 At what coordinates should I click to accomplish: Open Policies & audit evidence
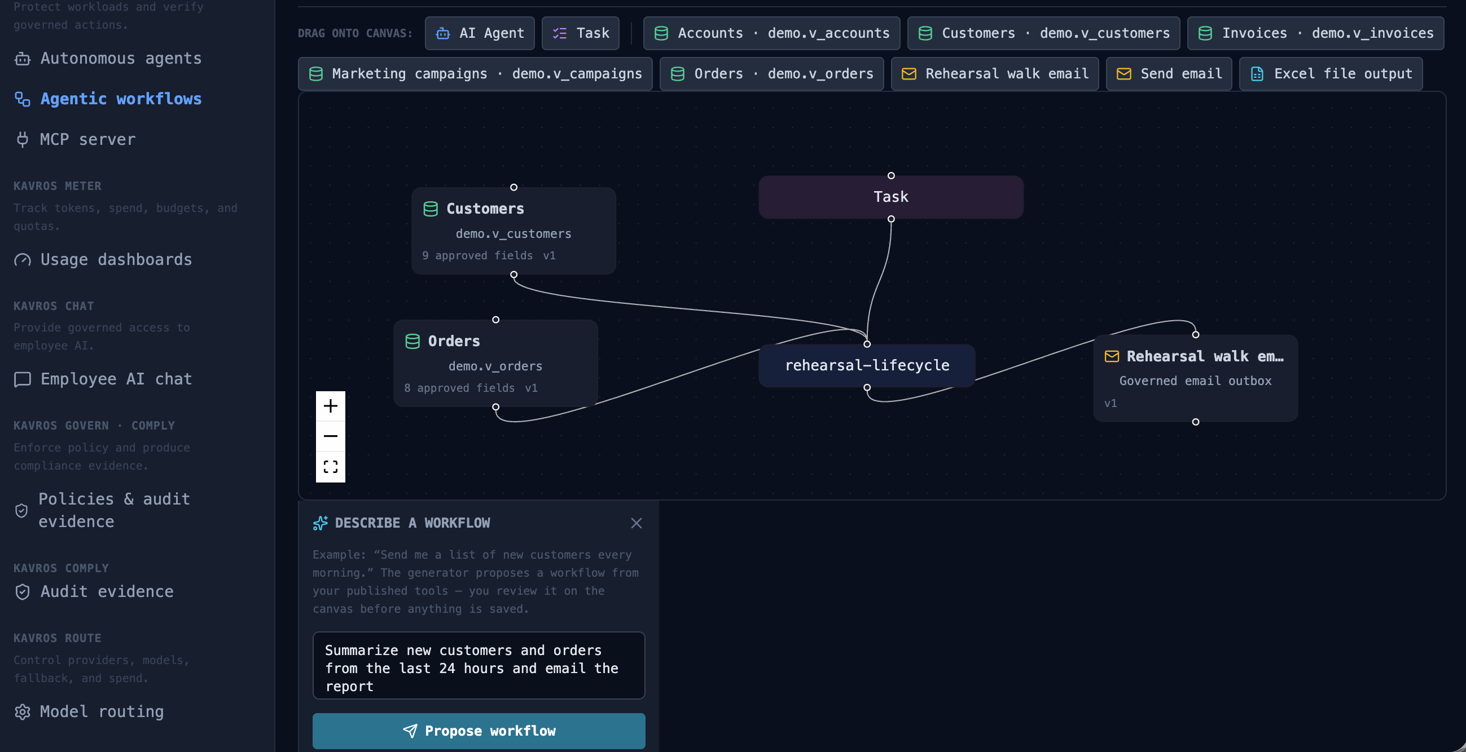click(104, 510)
